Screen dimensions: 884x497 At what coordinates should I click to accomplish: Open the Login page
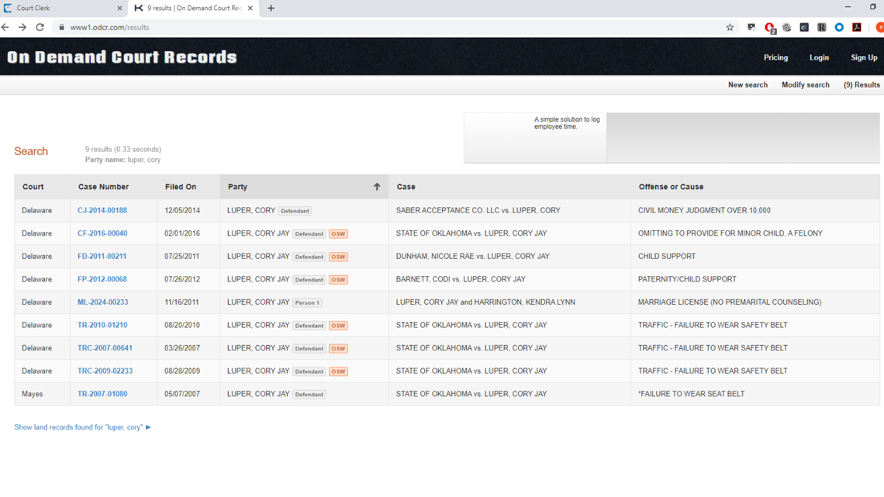(x=819, y=57)
